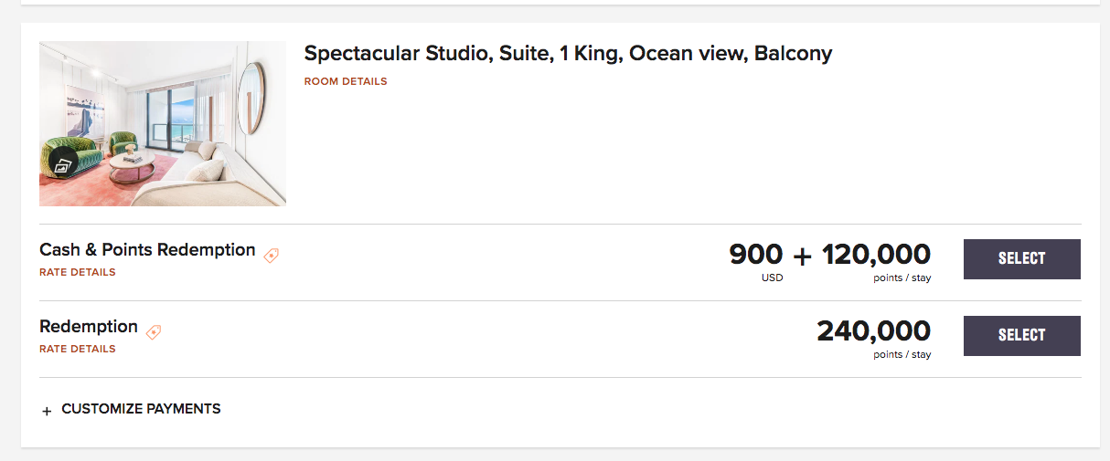The height and width of the screenshot is (461, 1110).
Task: Click the plus icon before Customize Payments
Action: pyautogui.click(x=48, y=411)
